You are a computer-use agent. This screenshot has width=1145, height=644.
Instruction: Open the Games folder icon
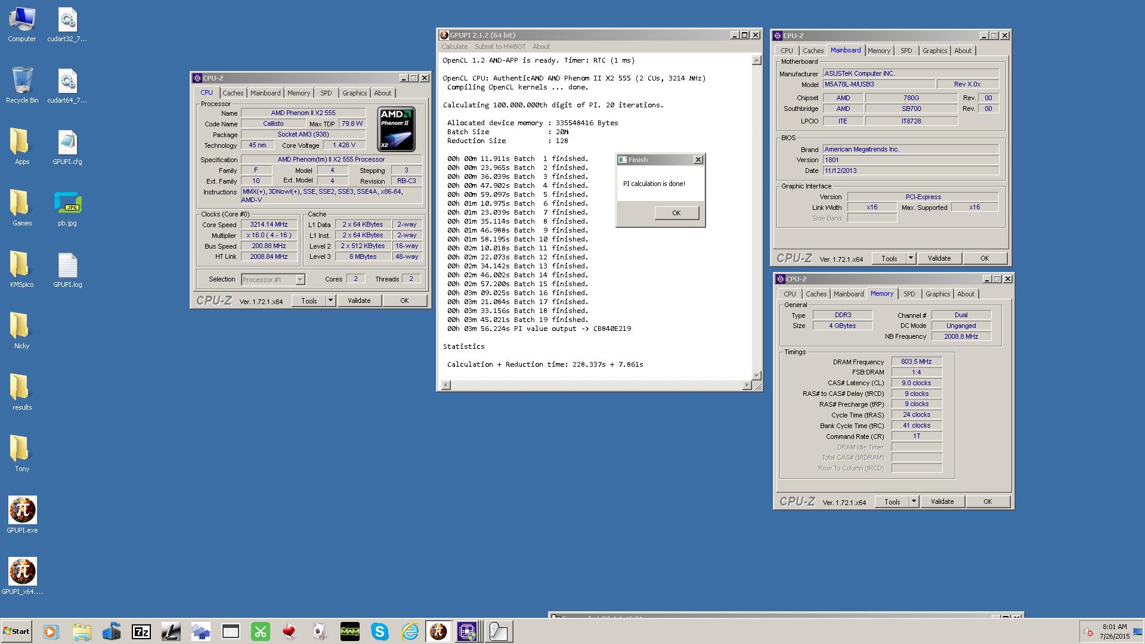pyautogui.click(x=22, y=209)
